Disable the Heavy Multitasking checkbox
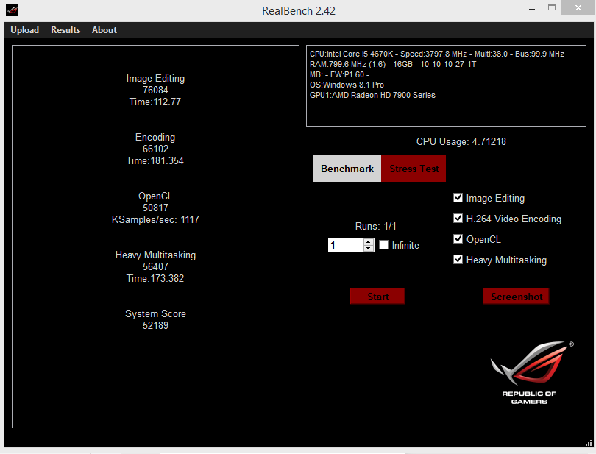 [458, 259]
